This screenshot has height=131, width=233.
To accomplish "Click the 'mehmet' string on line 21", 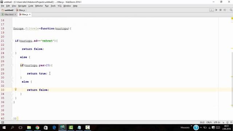I will (47, 41).
